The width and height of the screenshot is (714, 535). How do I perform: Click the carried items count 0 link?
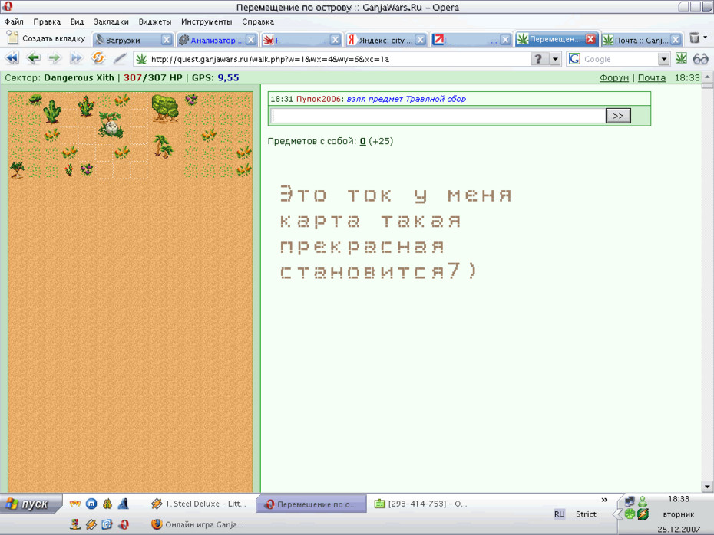[x=363, y=141]
